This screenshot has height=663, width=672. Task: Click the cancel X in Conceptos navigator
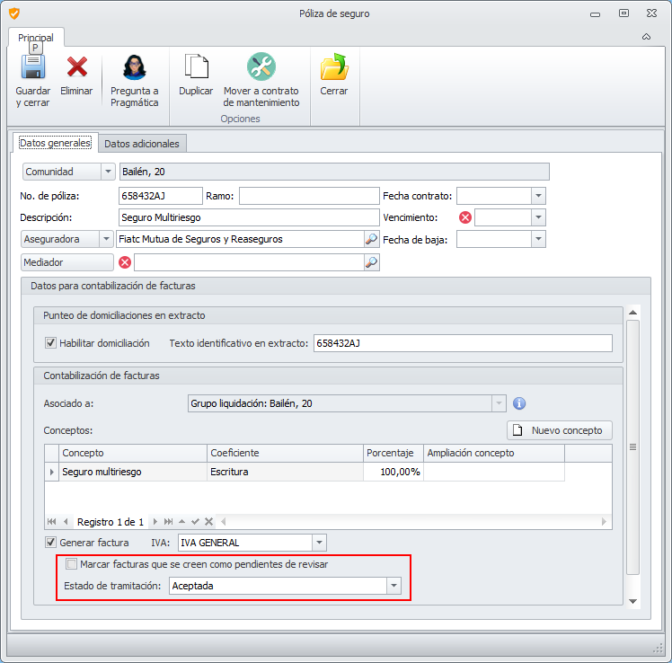click(x=208, y=522)
